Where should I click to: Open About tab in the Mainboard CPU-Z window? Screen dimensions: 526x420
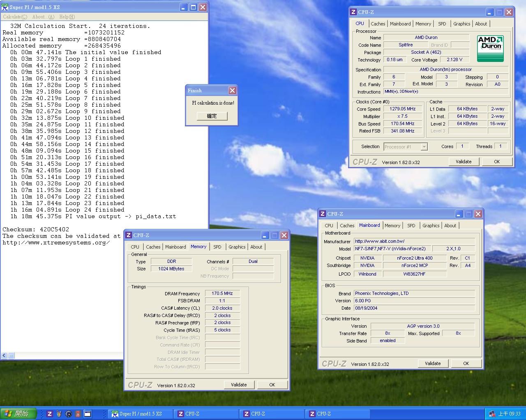point(450,226)
